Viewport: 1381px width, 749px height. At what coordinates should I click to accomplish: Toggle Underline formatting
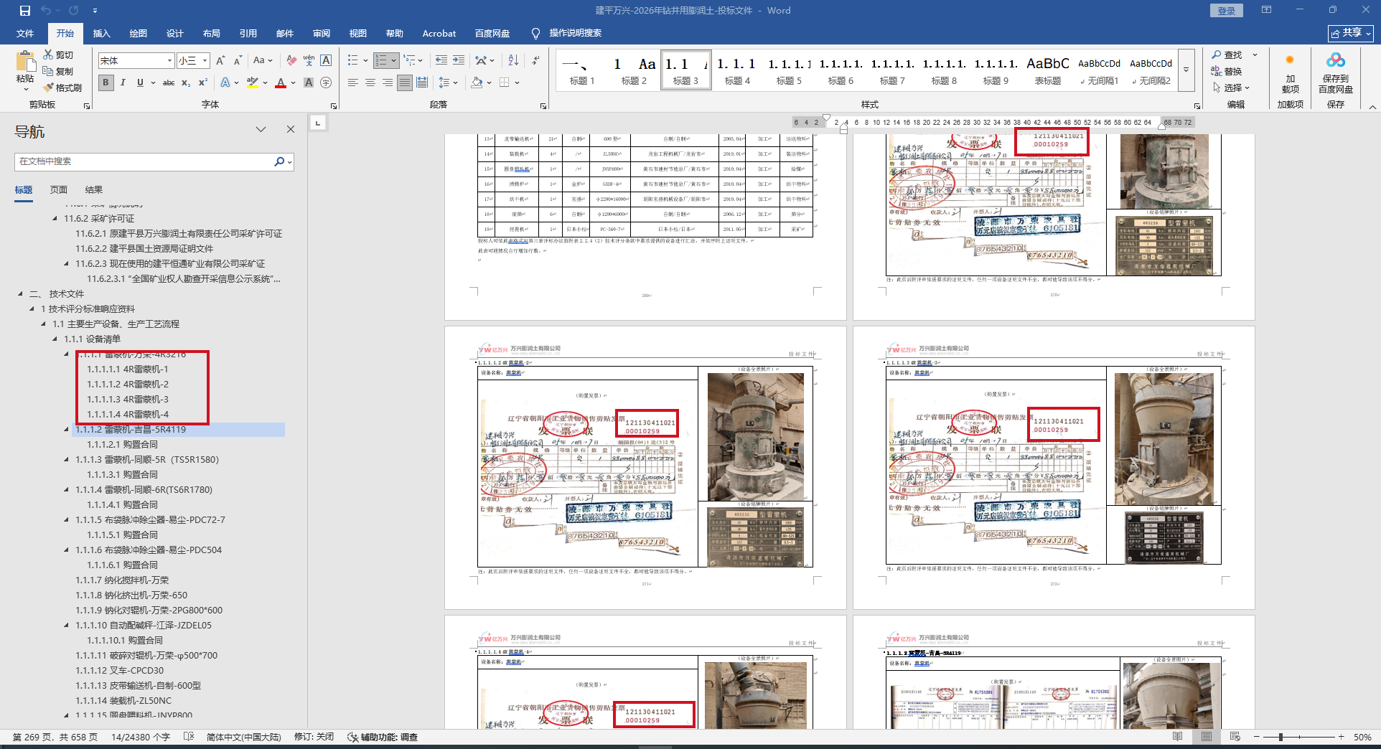[140, 83]
